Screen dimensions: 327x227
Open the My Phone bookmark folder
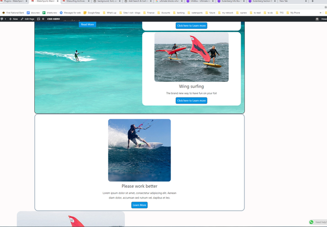pyautogui.click(x=293, y=13)
